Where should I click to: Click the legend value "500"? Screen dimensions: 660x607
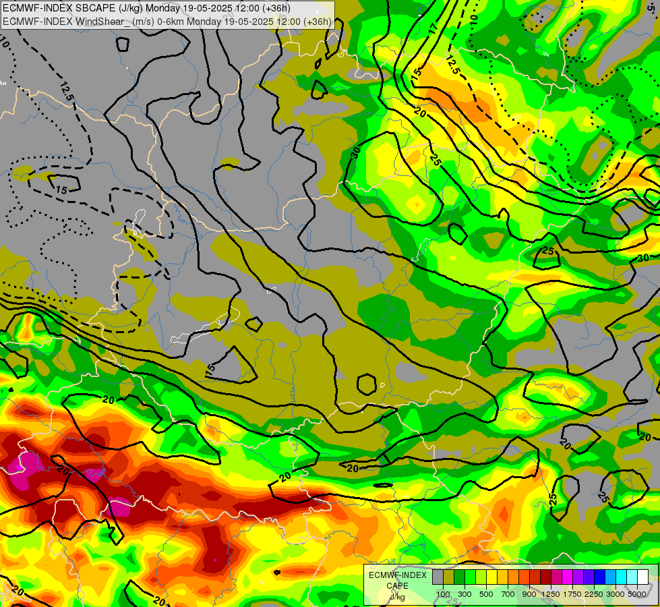(486, 594)
